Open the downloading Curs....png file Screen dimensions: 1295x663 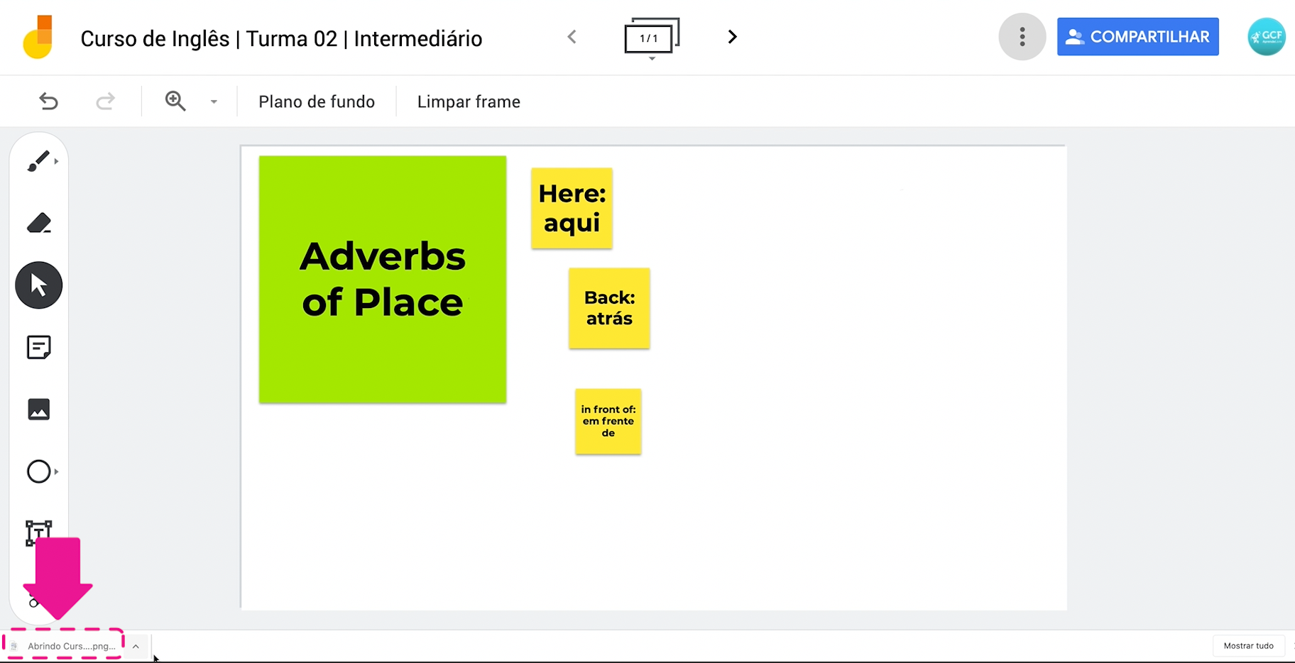(x=64, y=646)
